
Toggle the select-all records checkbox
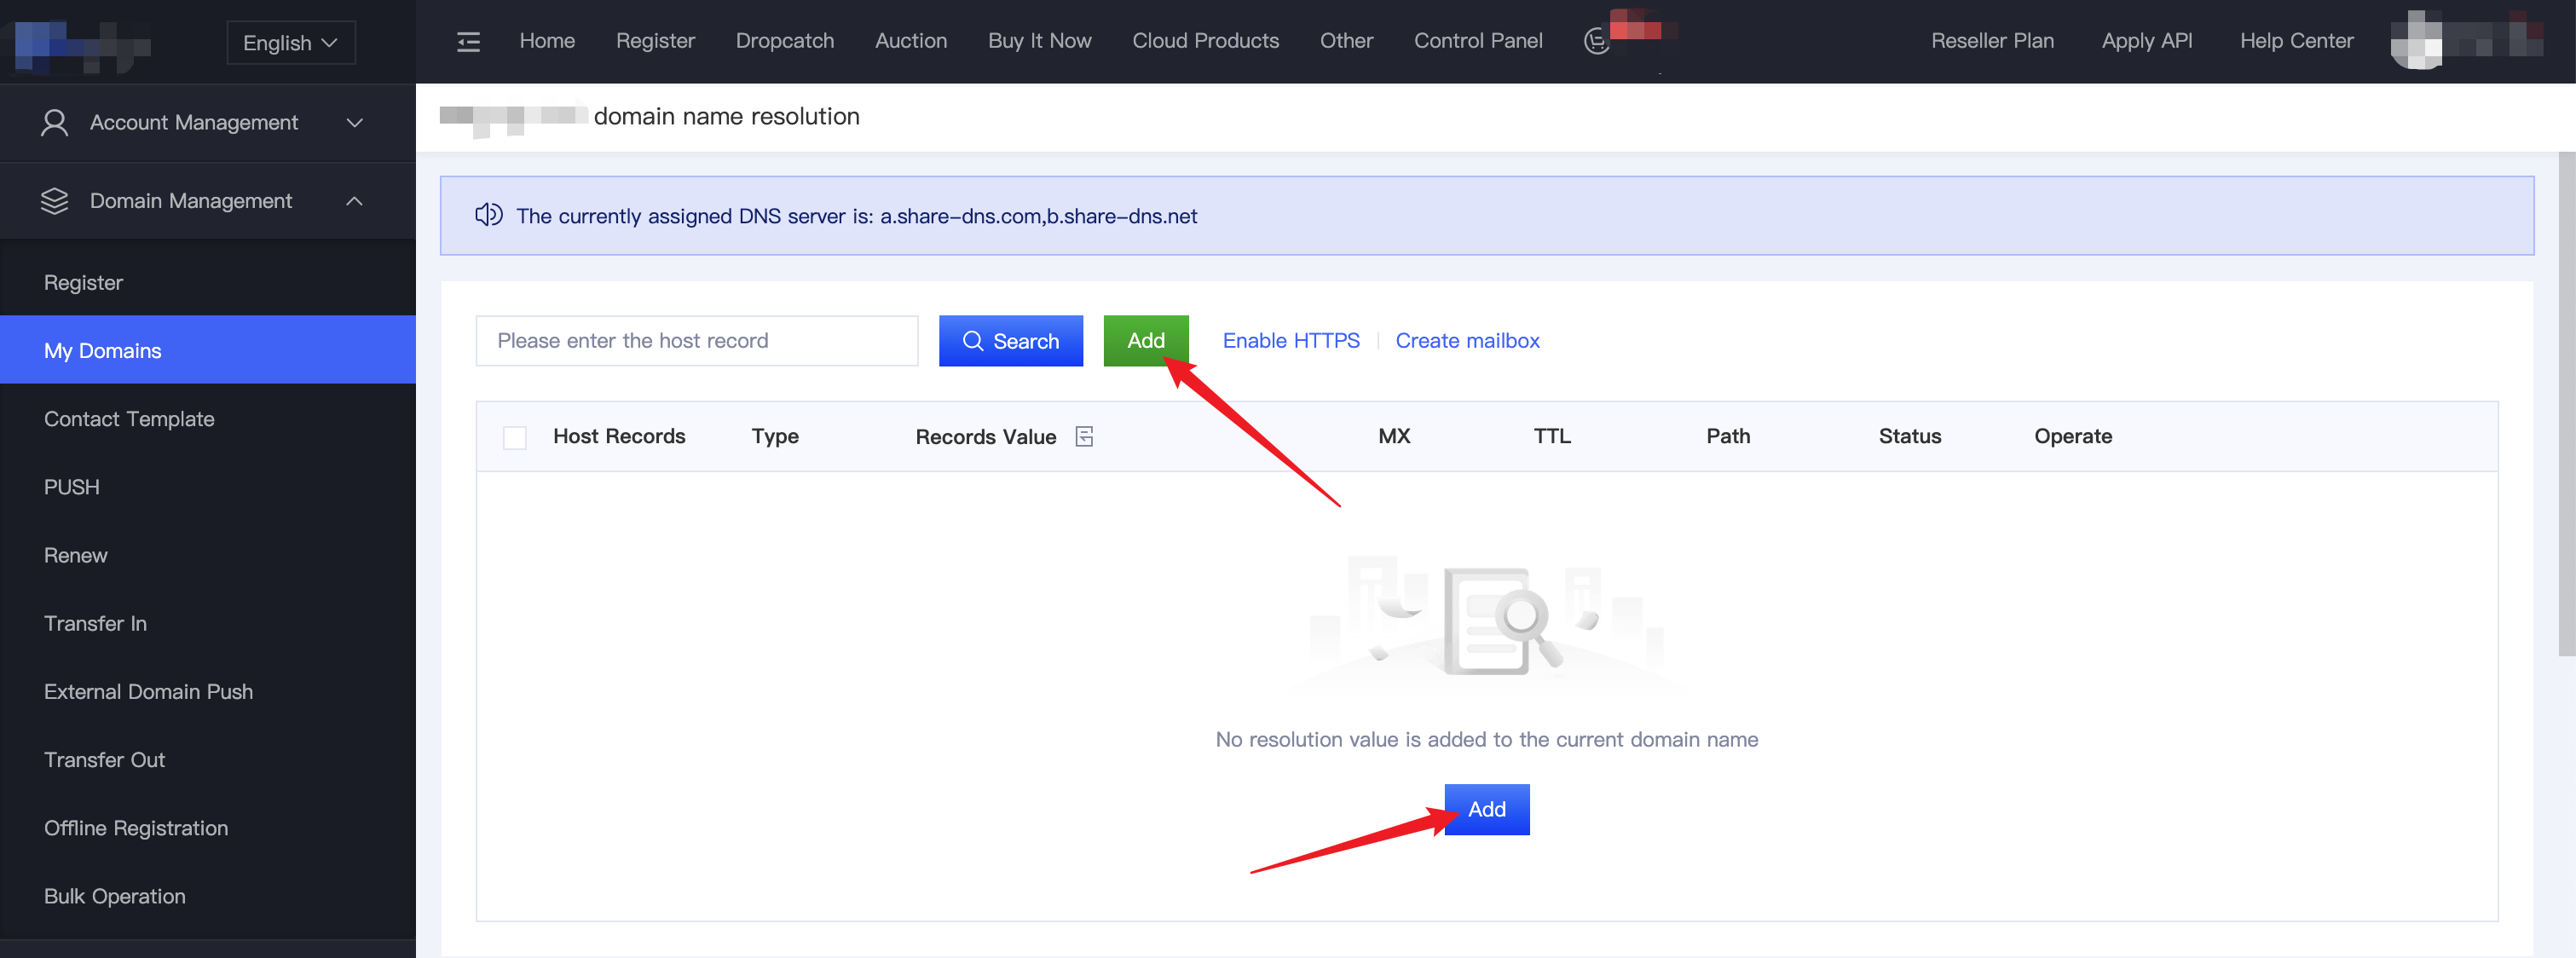point(515,437)
